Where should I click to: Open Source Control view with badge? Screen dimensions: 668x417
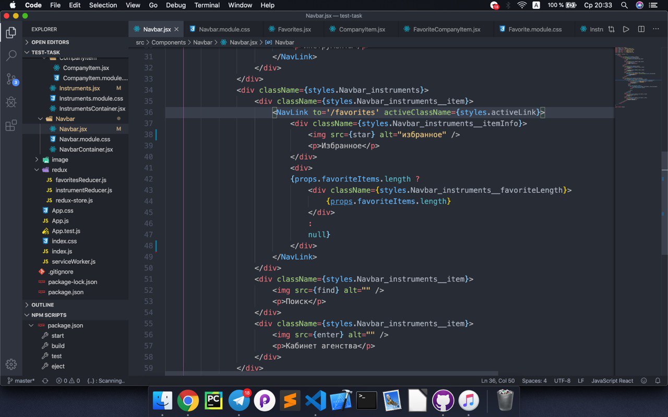click(11, 79)
